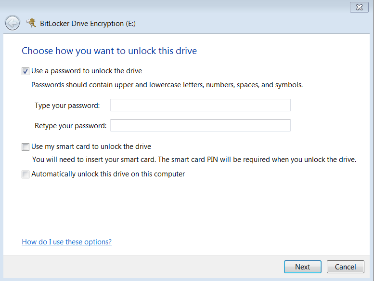Cancel the BitLocker setup
Screen dimensions: 374x281
pyautogui.click(x=345, y=267)
